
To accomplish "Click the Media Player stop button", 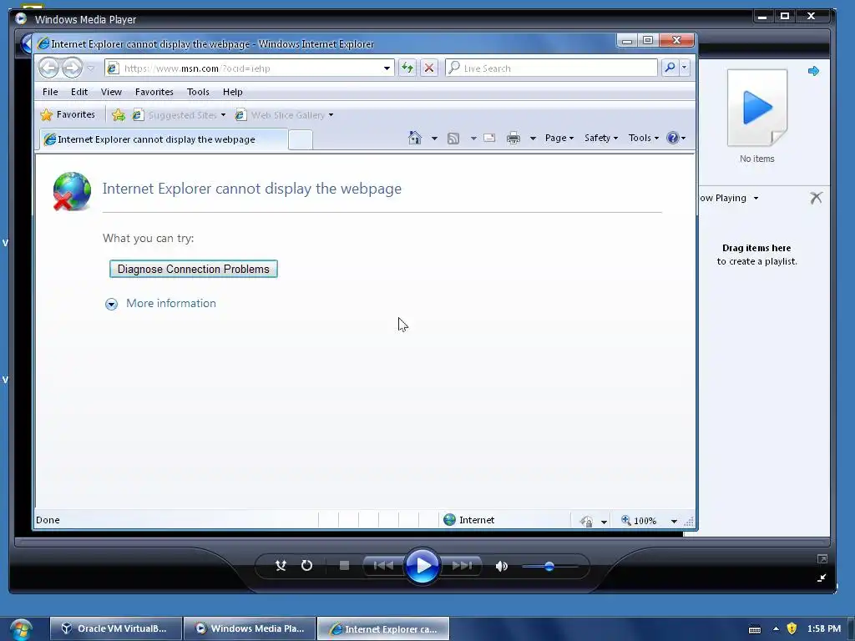I will click(344, 566).
